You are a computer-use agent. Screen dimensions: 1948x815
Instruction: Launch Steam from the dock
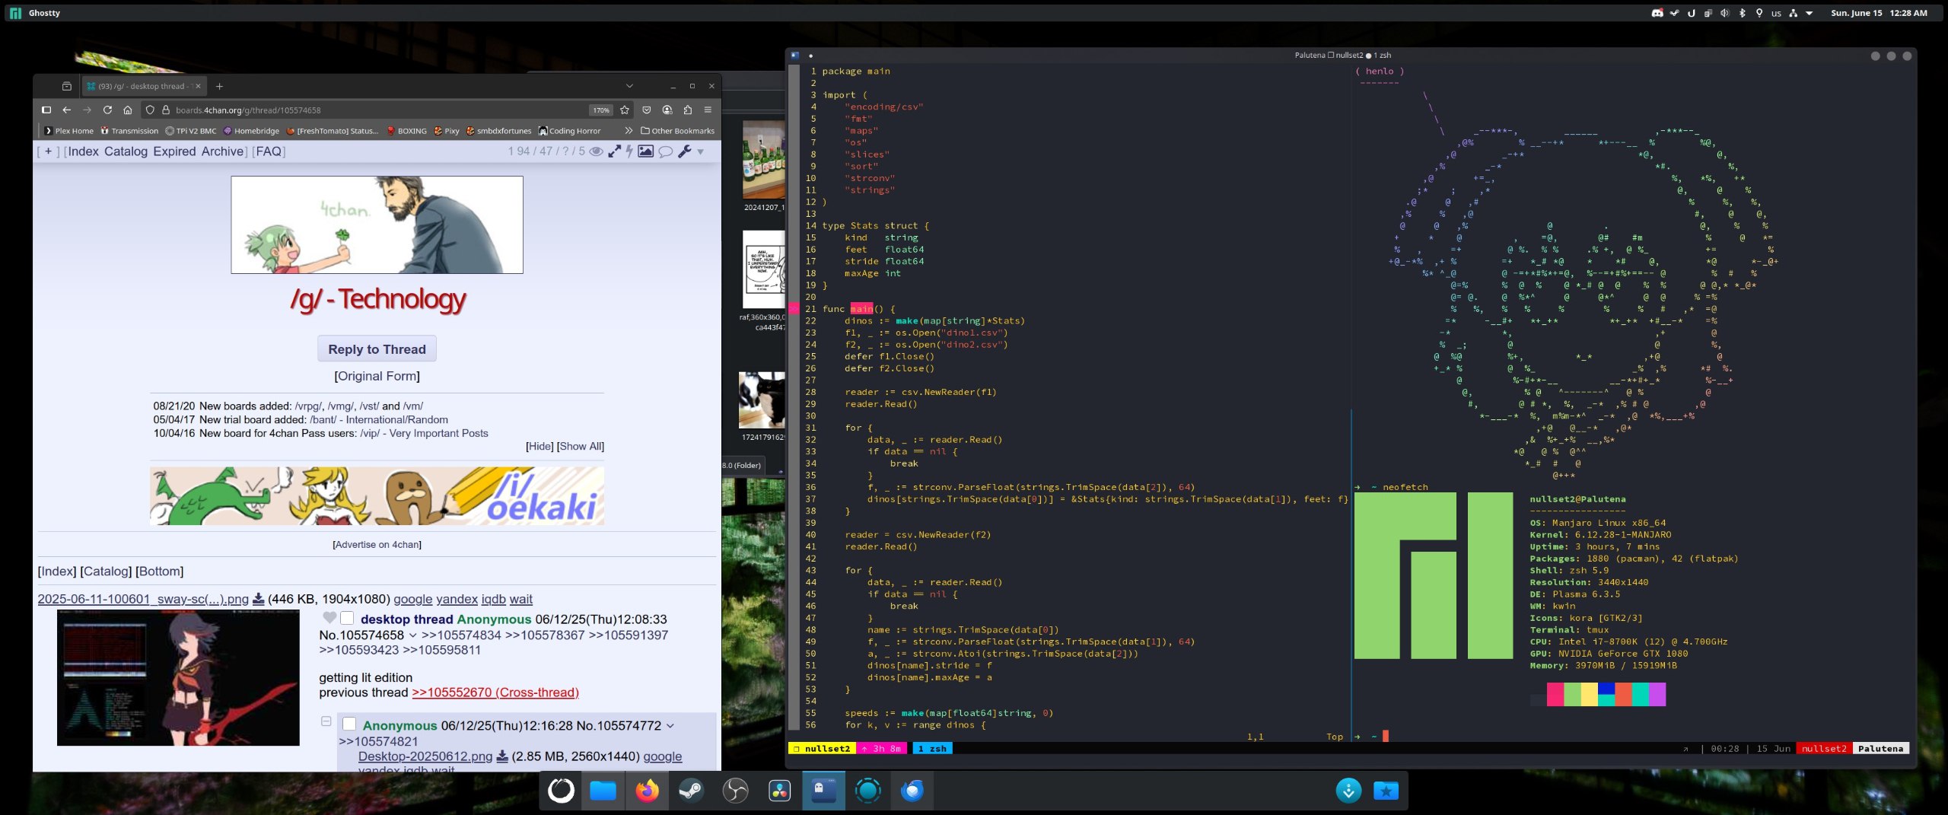click(691, 791)
